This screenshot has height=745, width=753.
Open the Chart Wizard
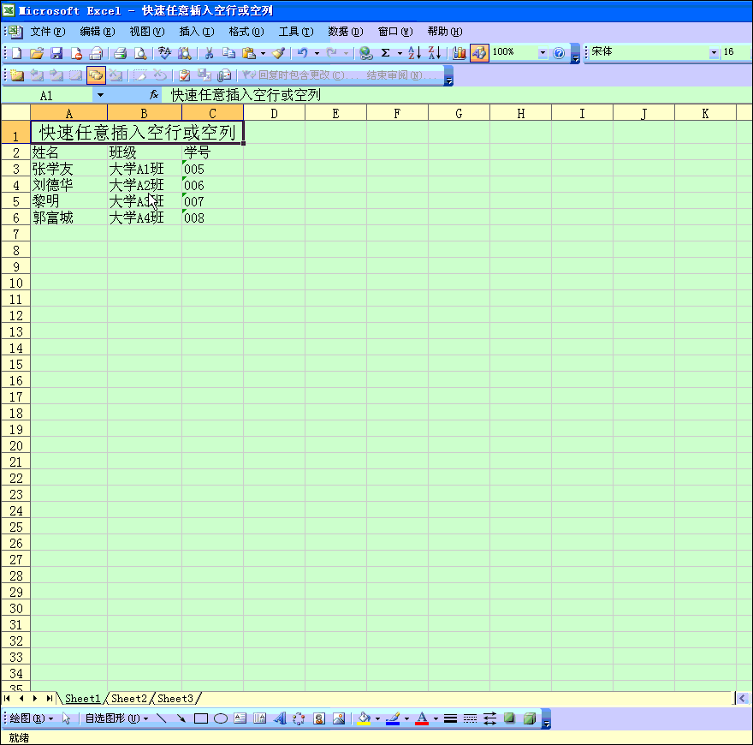460,53
